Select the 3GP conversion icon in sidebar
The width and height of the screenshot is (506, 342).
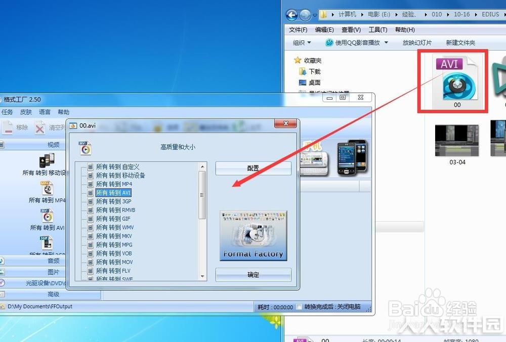coord(46,243)
